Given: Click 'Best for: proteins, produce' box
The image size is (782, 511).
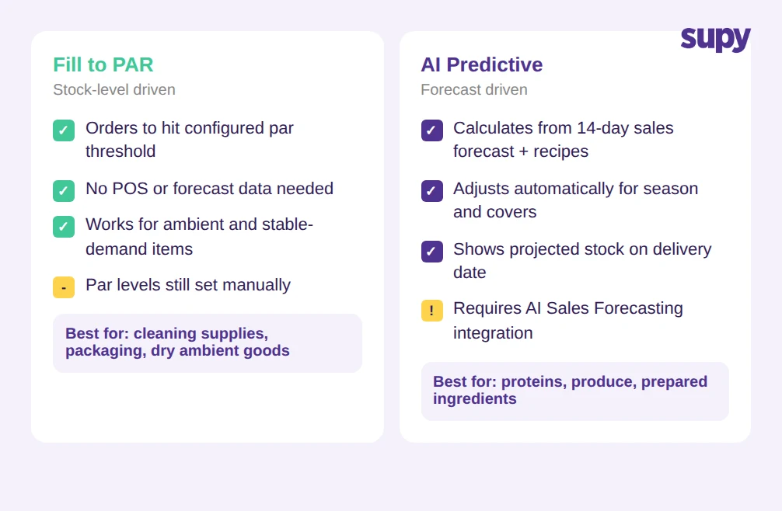Looking at the screenshot, I should click(575, 391).
